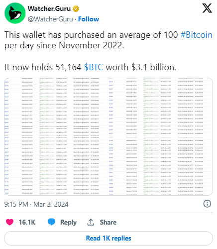Viewport: 217px width, 249px height.
Task: Open the wallet transactions image
Action: click(x=108, y=136)
